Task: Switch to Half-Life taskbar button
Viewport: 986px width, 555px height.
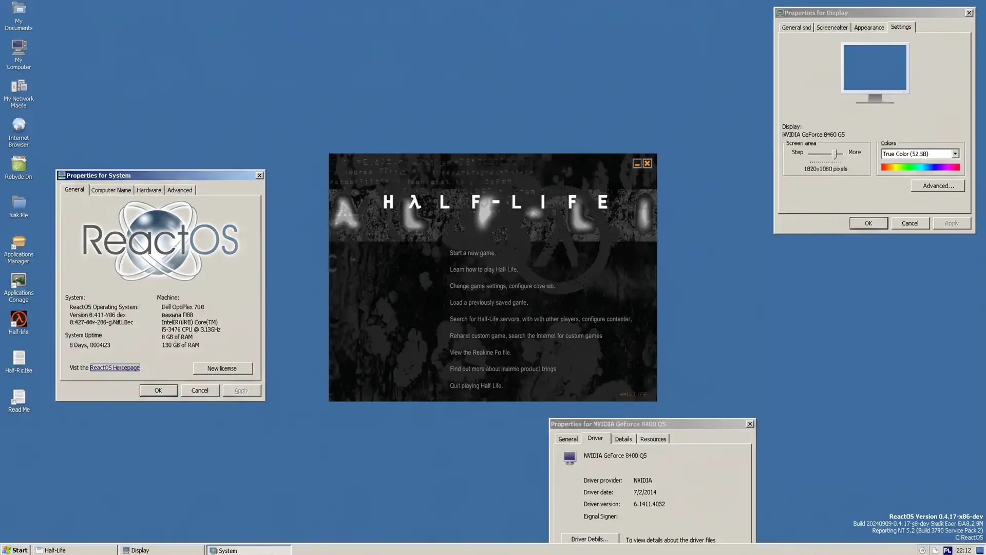Action: pyautogui.click(x=75, y=550)
